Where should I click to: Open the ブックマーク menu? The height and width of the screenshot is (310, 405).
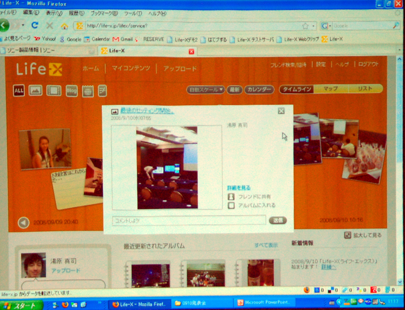[x=104, y=12]
